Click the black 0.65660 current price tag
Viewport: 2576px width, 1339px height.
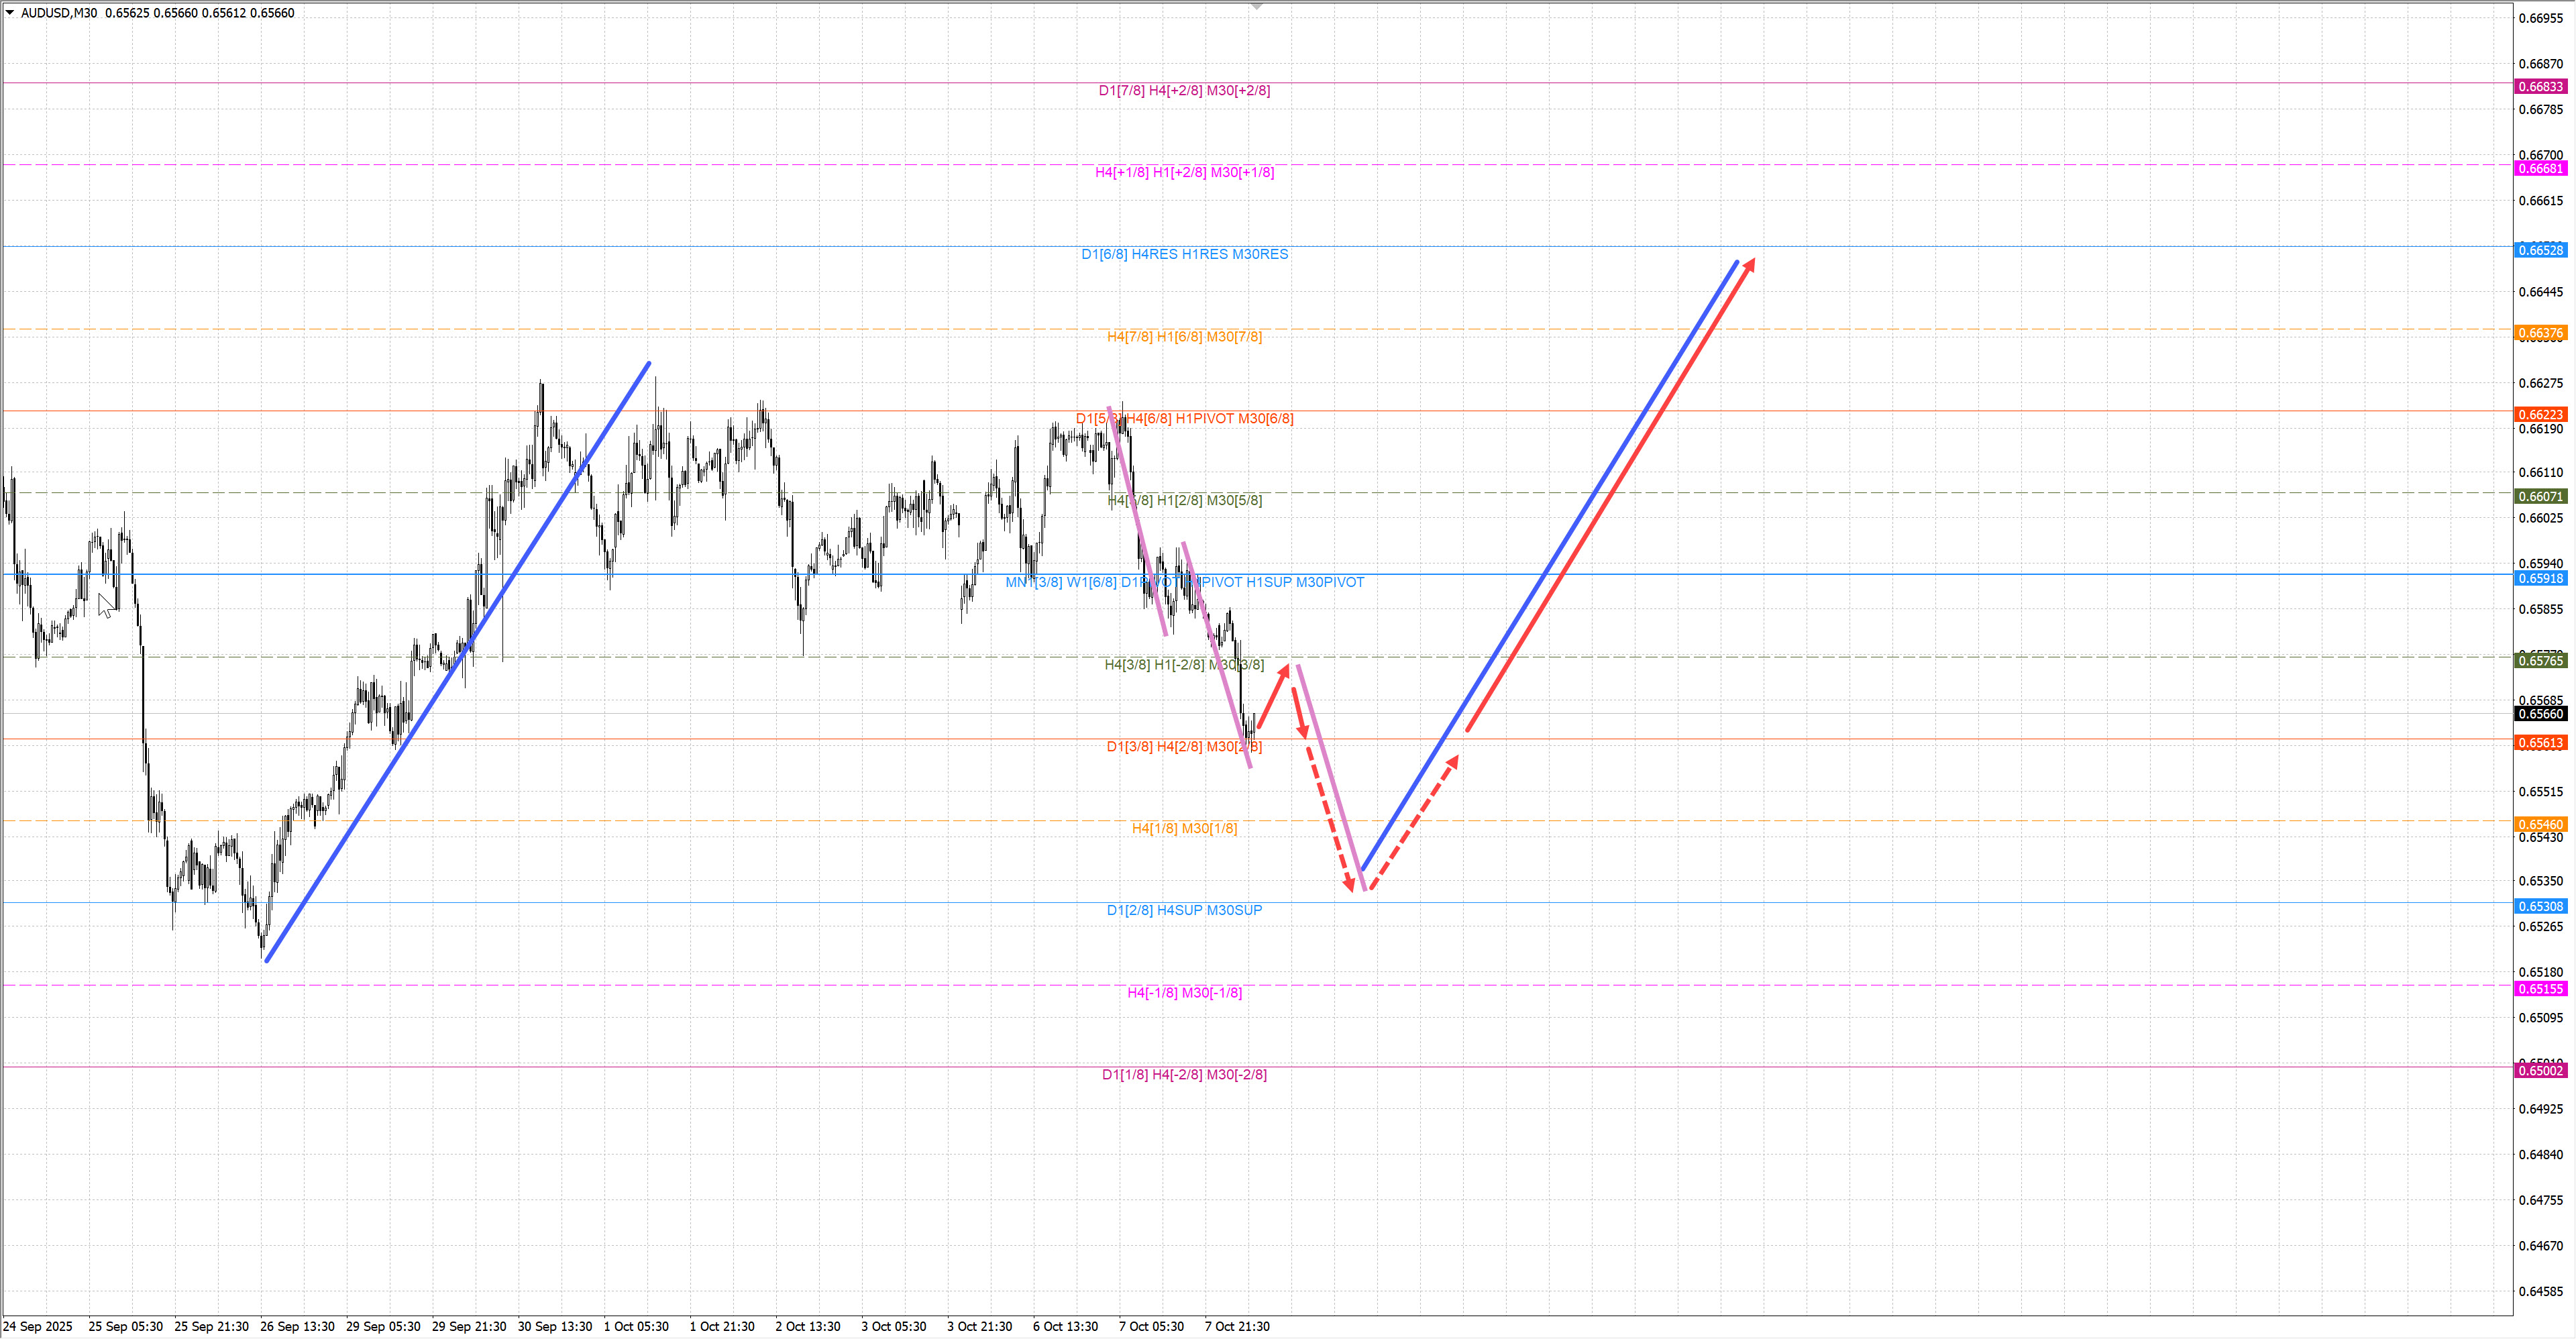(2540, 714)
